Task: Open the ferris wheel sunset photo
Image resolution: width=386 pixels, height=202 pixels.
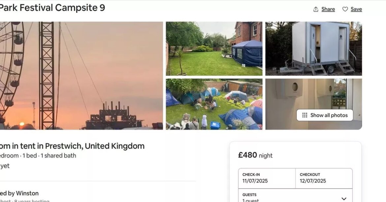Action: 81,76
